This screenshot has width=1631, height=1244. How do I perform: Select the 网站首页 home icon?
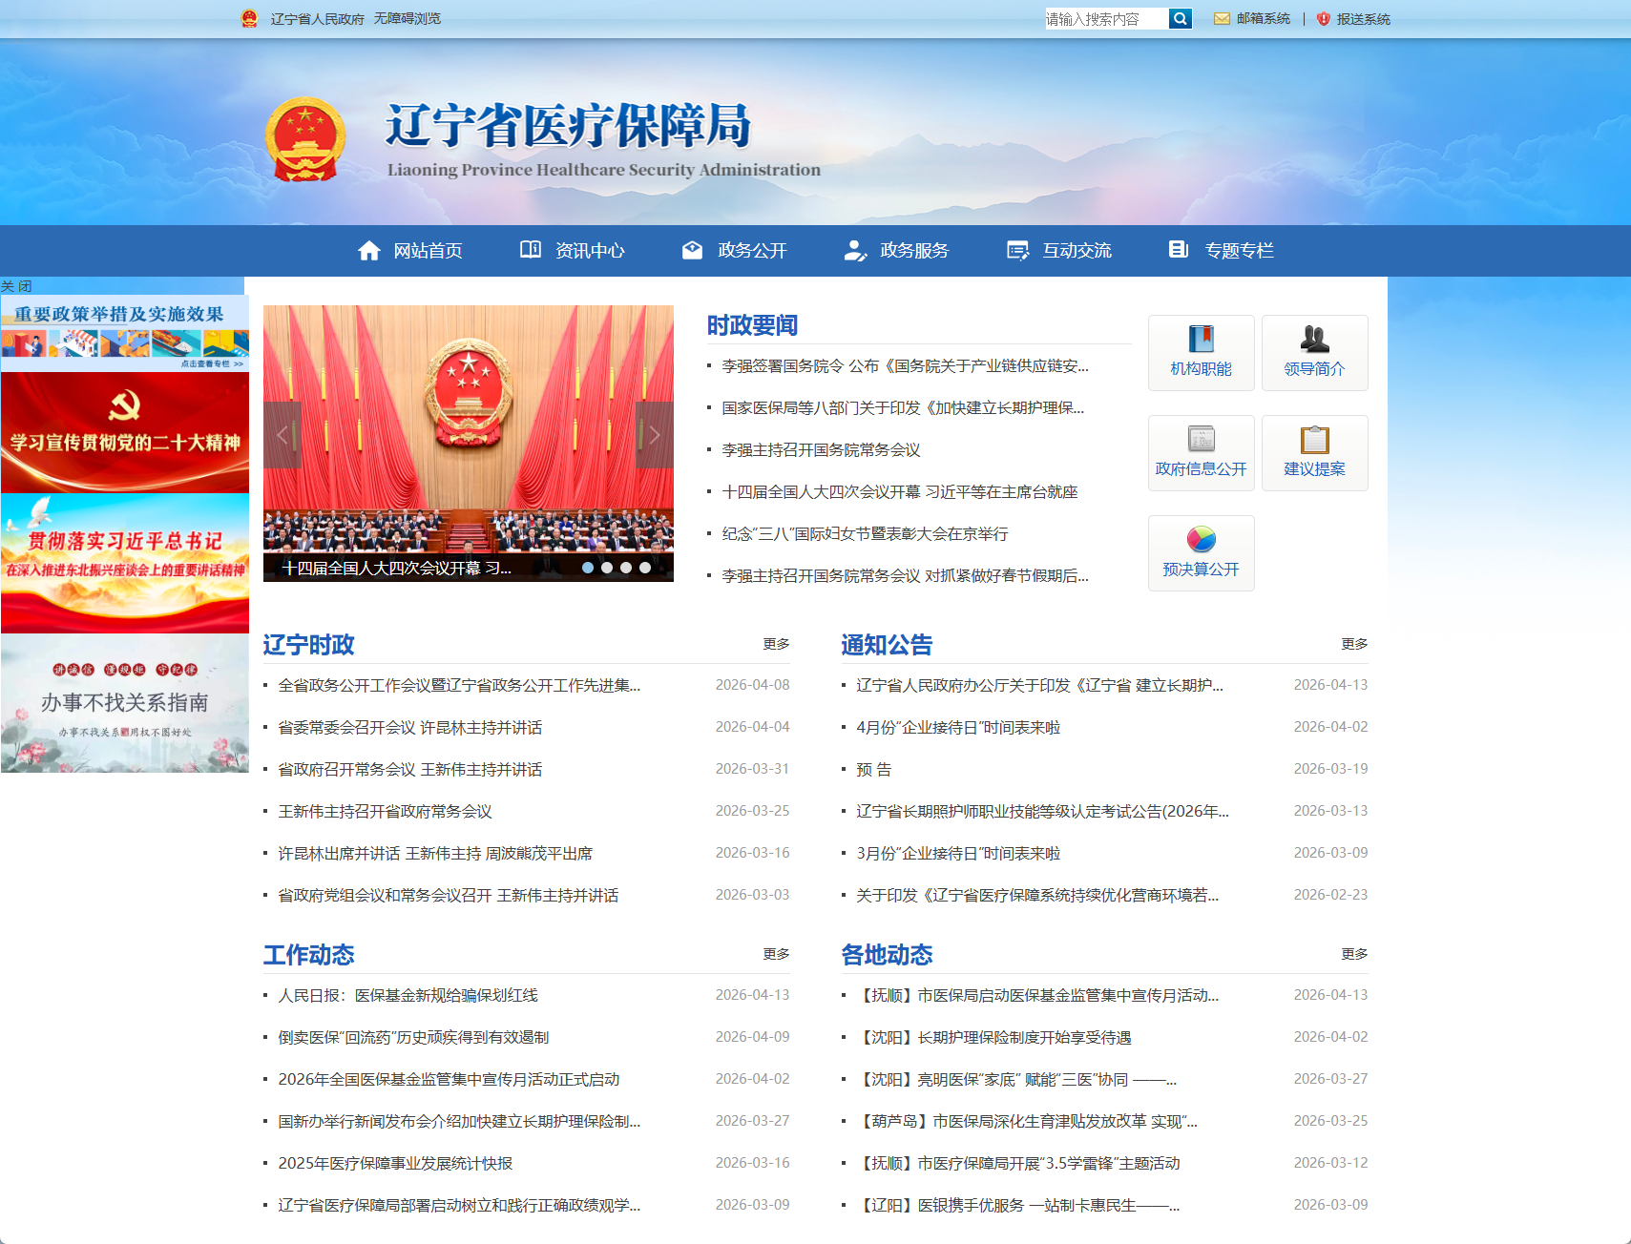370,249
